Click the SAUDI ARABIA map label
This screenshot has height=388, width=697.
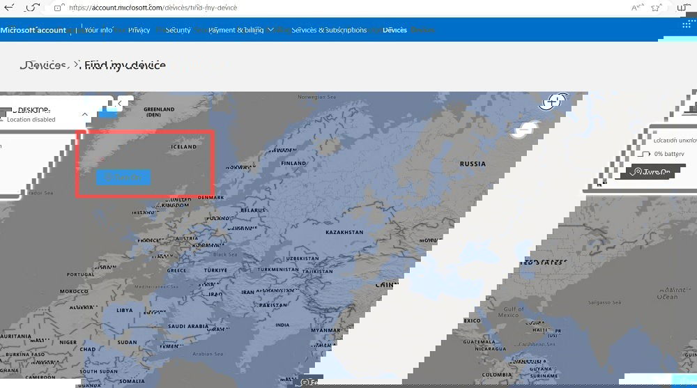click(x=188, y=326)
